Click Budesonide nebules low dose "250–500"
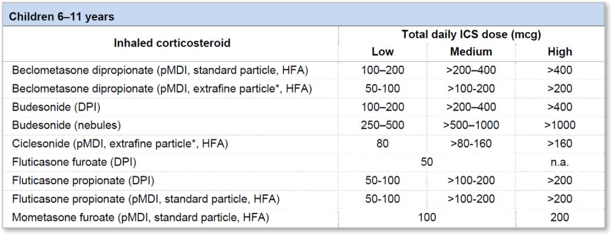Screen dimensions: 612x235 click(x=382, y=125)
